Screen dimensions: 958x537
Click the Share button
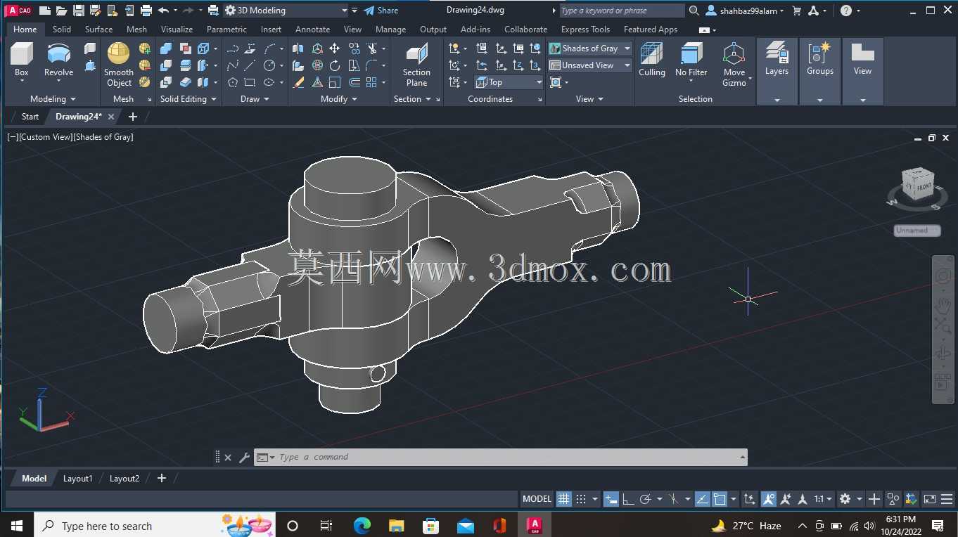[x=381, y=11]
